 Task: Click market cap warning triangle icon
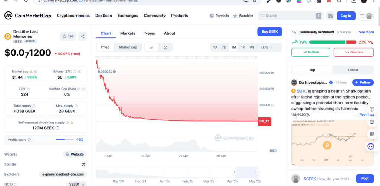[31, 72]
